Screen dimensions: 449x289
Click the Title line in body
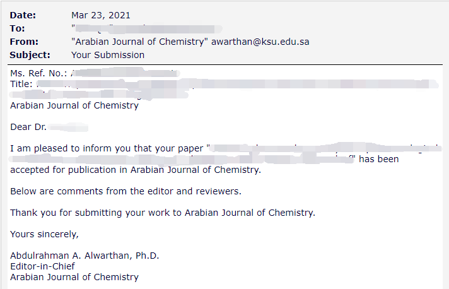pos(224,84)
